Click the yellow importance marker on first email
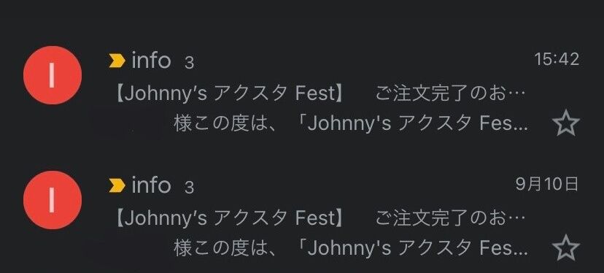This screenshot has height=273, width=604. [117, 61]
